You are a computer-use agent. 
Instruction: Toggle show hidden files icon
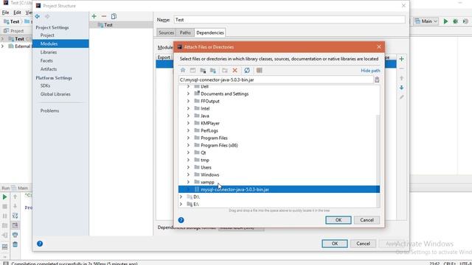(259, 71)
